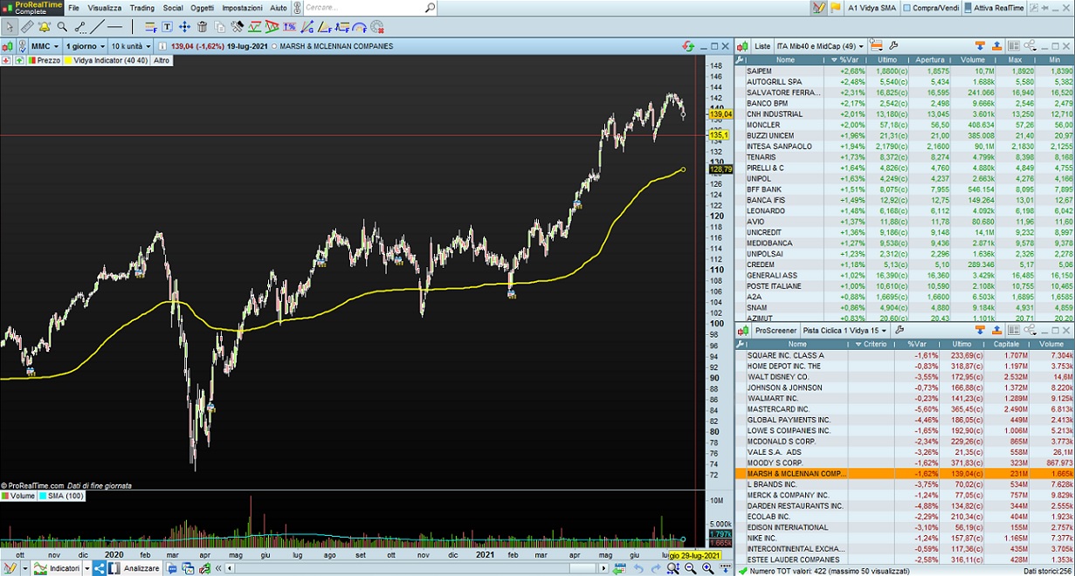Click the redo arrow in the bottom toolbar

(656, 569)
